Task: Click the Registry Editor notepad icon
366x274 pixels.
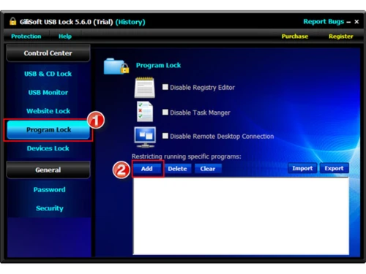Action: coord(145,88)
